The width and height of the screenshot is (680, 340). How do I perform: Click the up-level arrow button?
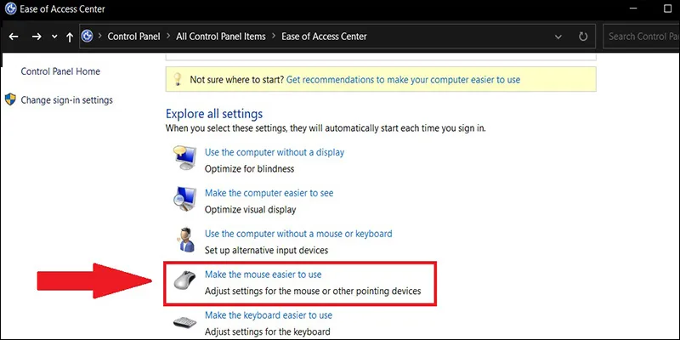69,37
